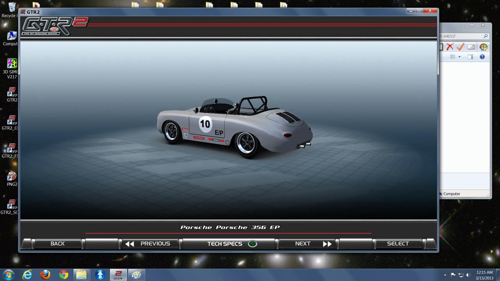500x281 pixels.
Task: Click the Windows shell colored icon in Explorer toolbar
Action: tap(484, 47)
